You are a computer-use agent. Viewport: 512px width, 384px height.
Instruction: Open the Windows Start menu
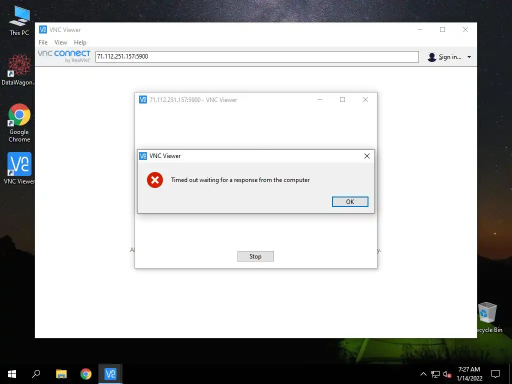tap(12, 374)
